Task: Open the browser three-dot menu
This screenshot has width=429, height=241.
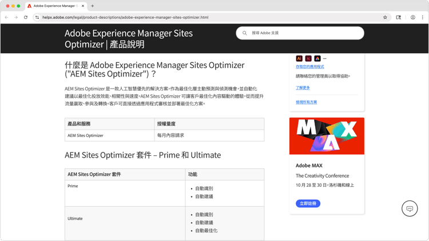Action: point(423,17)
